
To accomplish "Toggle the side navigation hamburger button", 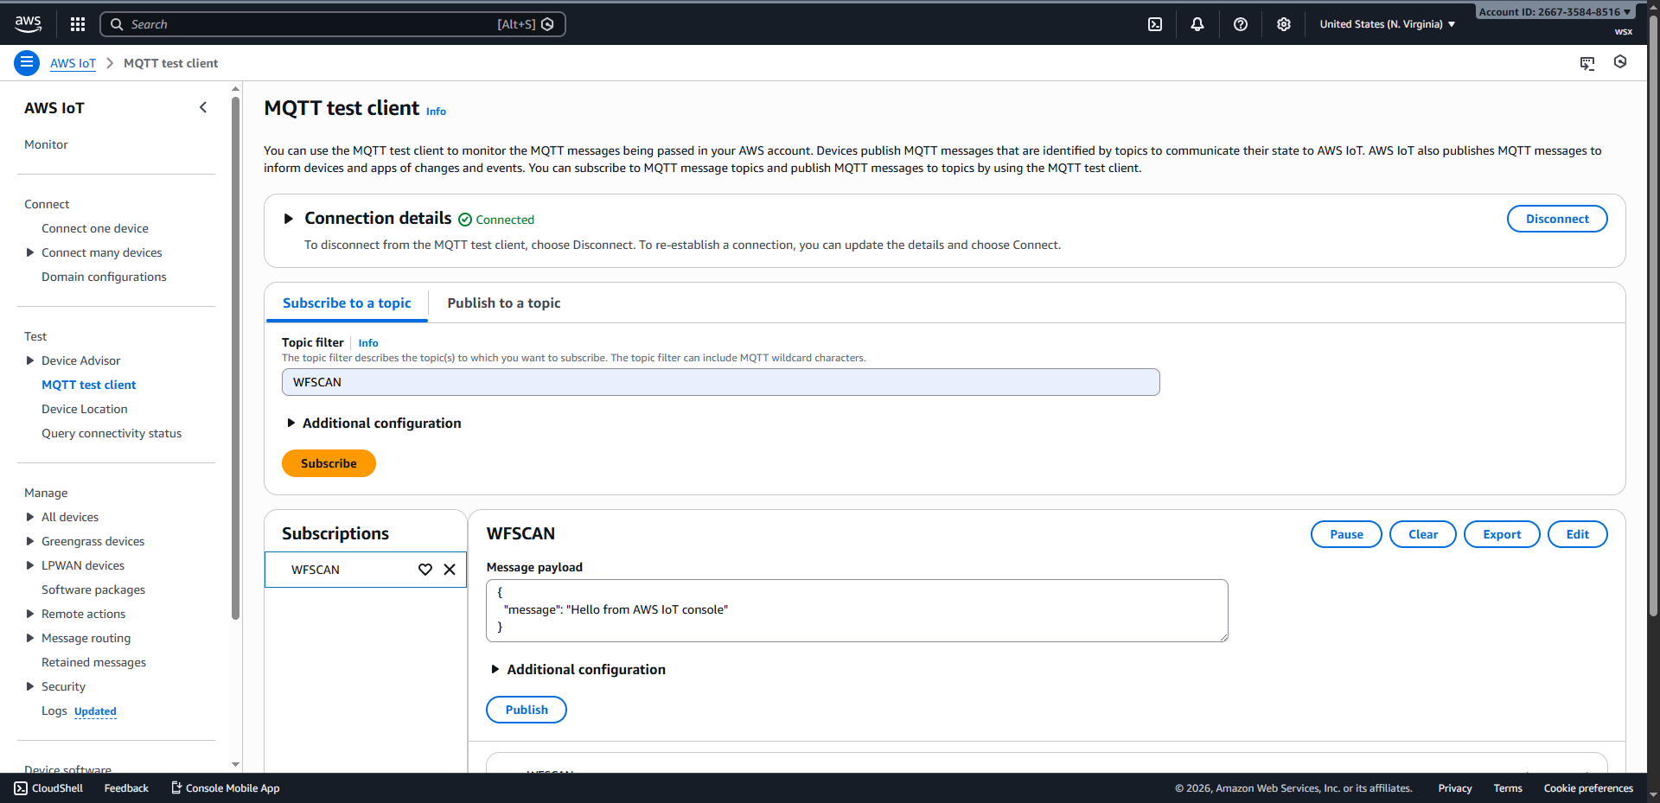I will tap(27, 63).
